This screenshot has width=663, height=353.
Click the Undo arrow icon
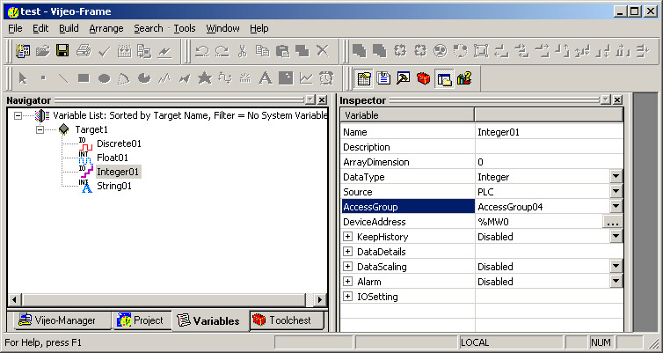(x=201, y=51)
